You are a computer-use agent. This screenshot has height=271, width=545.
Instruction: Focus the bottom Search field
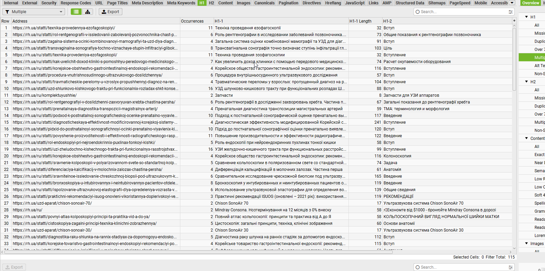tap(461, 267)
